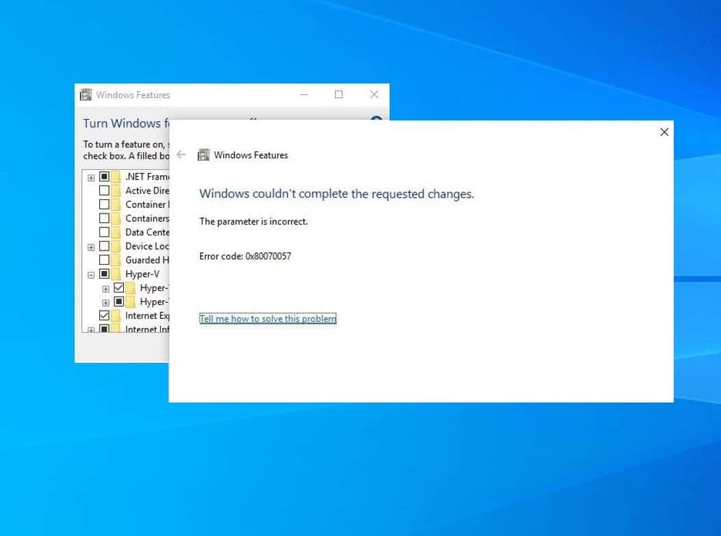Click the folder icon beside Active Dire…

[x=116, y=190]
